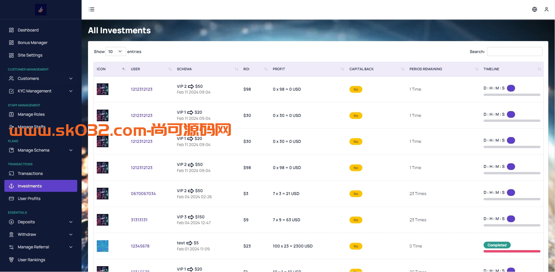The height and width of the screenshot is (272, 555).
Task: Click the ROI value '$23'
Action: click(x=247, y=246)
